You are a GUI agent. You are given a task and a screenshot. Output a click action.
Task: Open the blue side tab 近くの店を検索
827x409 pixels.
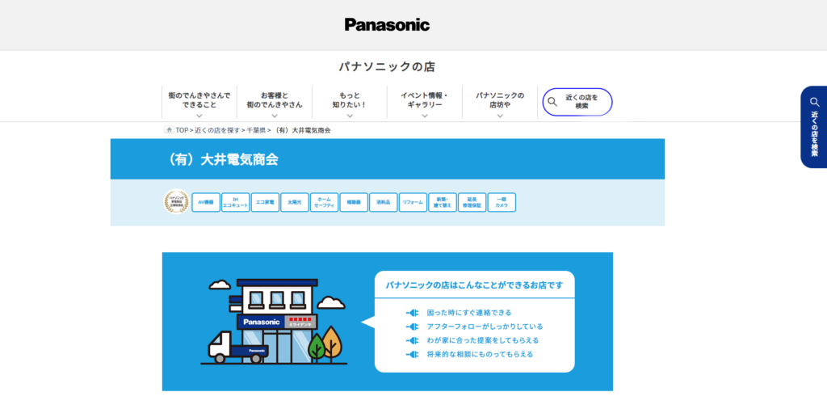[x=813, y=127]
